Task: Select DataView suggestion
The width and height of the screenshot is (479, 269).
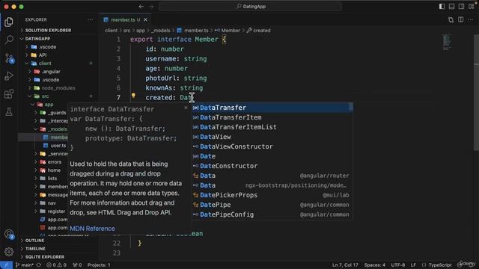Action: [x=272, y=137]
